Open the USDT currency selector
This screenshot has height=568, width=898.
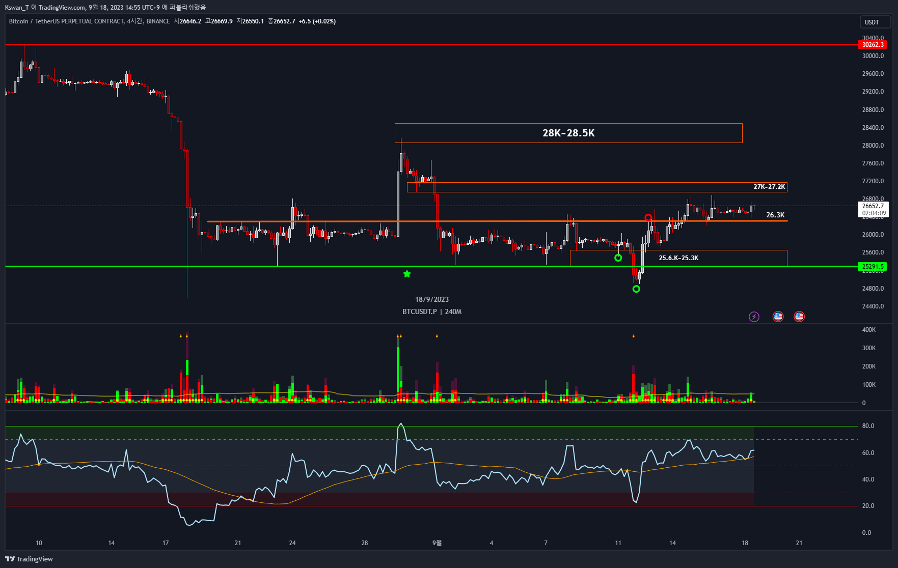pos(875,22)
